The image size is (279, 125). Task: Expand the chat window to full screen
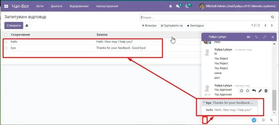[x=265, y=37]
